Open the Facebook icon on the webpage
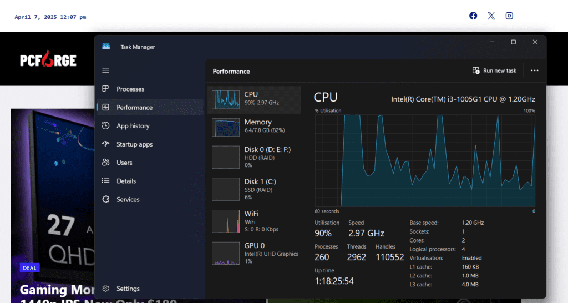 (x=473, y=16)
